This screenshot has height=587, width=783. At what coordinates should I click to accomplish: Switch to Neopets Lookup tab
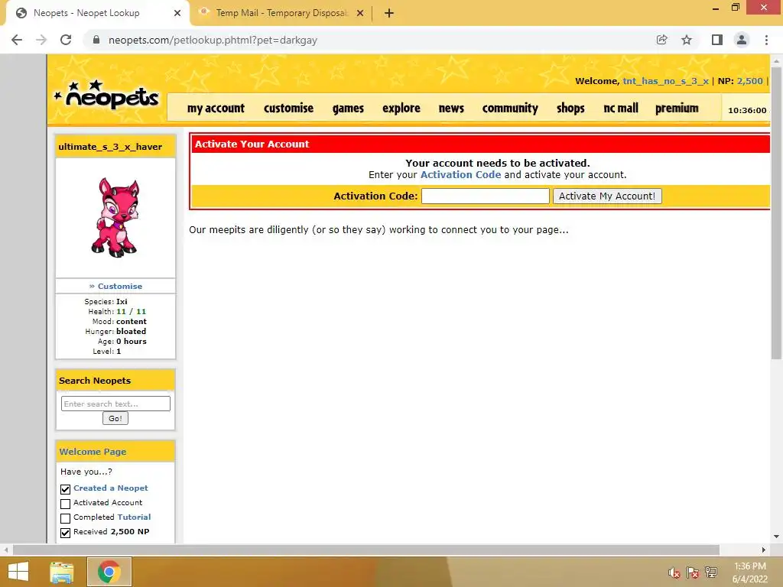click(97, 13)
